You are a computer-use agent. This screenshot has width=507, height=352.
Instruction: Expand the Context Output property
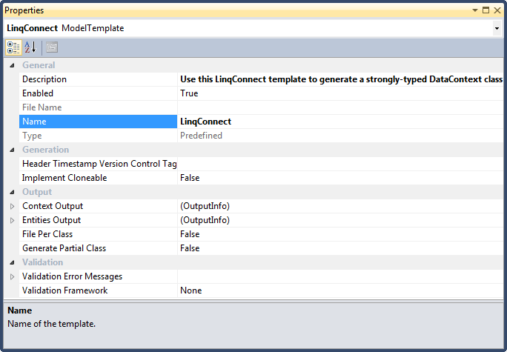12,206
